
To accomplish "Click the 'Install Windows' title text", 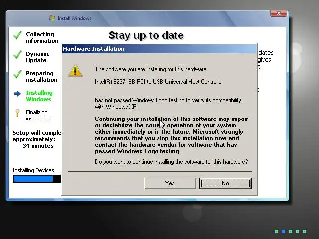I will 74,18.
